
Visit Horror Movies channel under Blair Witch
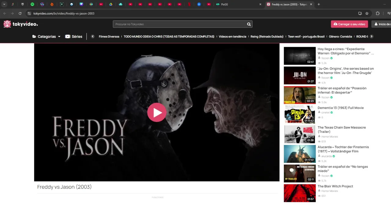pyautogui.click(x=330, y=191)
